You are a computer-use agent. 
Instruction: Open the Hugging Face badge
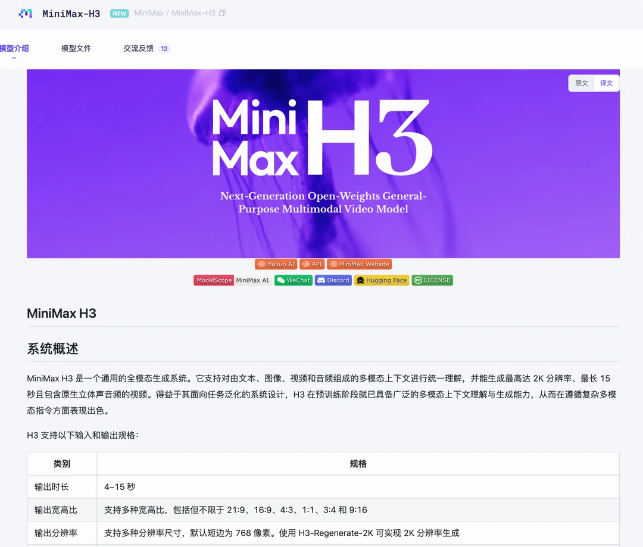coord(382,280)
